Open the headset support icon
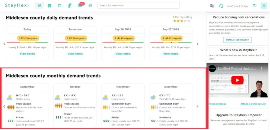This screenshot has width=270, height=130. pyautogui.click(x=221, y=6)
